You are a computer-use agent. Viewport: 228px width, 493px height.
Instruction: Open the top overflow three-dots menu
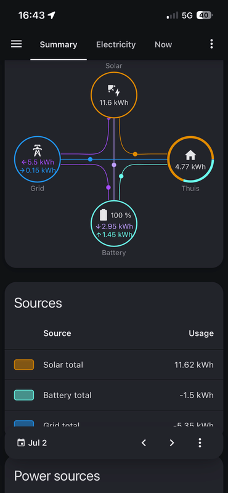click(x=211, y=44)
